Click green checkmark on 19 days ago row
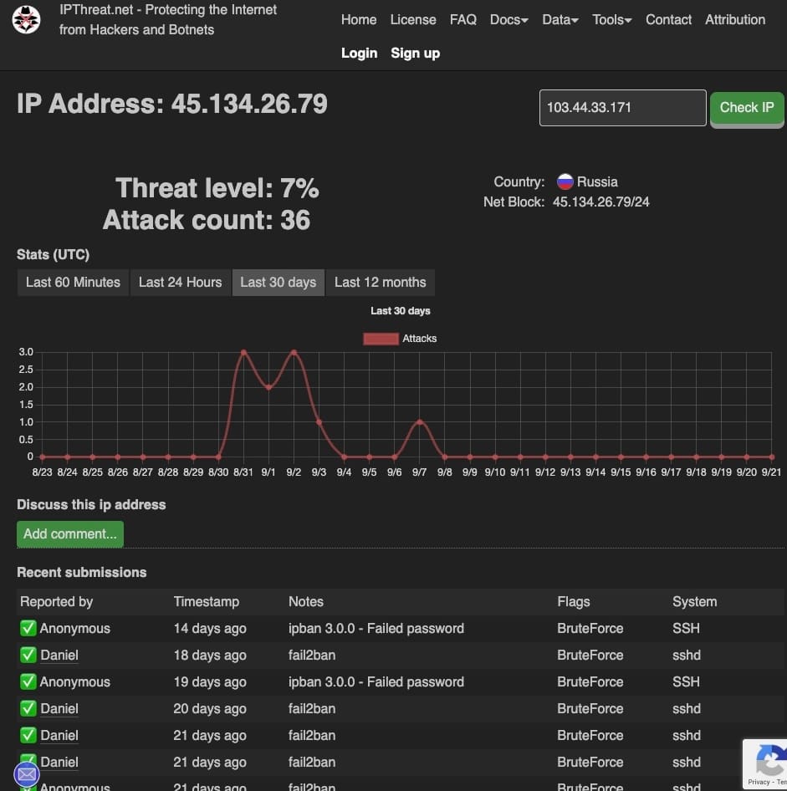This screenshot has height=791, width=787. pyautogui.click(x=28, y=682)
